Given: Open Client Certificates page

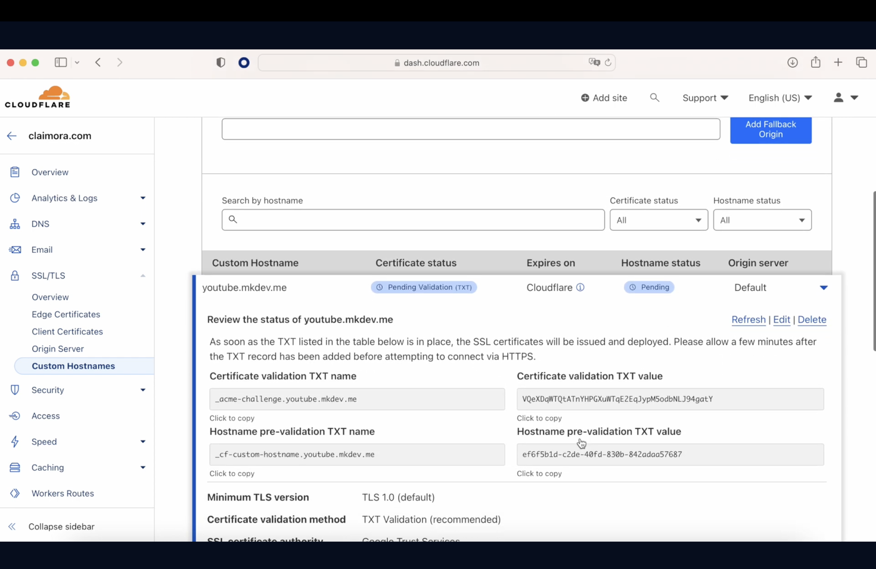Looking at the screenshot, I should (67, 332).
